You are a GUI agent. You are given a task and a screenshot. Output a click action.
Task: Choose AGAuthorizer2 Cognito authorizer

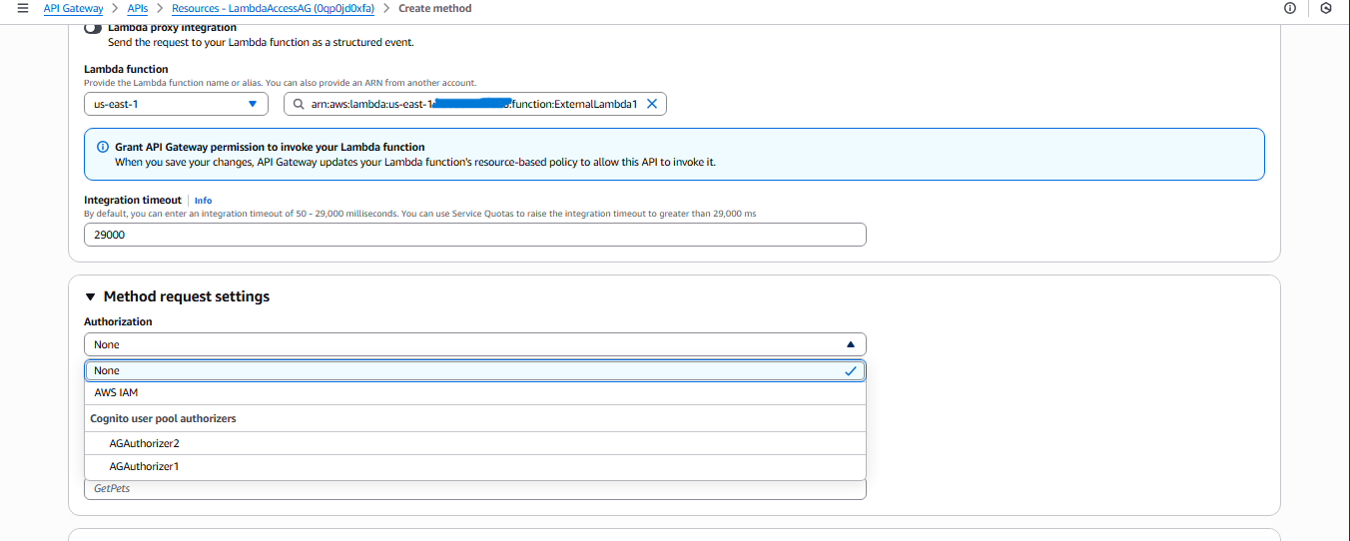tap(475, 443)
